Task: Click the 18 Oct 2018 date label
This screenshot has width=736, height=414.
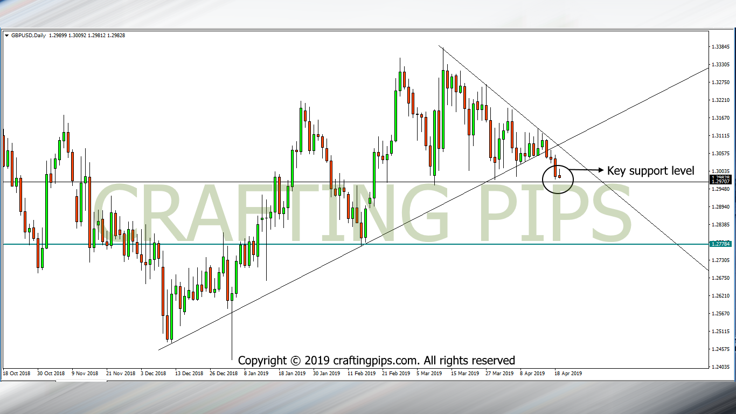Action: point(18,373)
